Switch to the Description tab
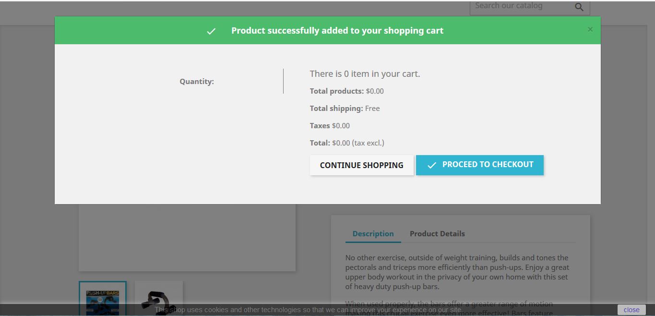655x316 pixels. 373,233
